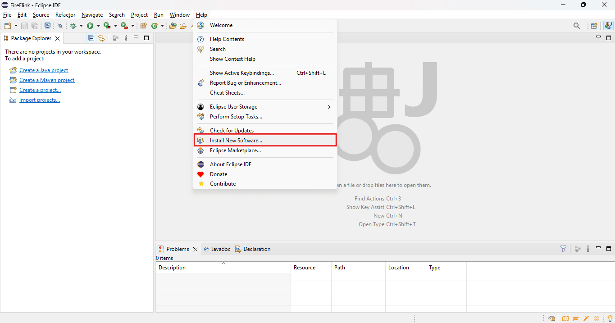
Task: Open the Run dropdown arrow
Action: click(98, 26)
